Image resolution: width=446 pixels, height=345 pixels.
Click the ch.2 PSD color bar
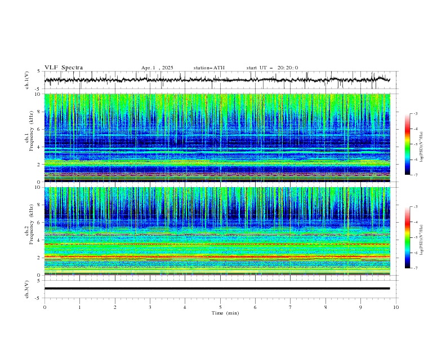click(x=408, y=237)
